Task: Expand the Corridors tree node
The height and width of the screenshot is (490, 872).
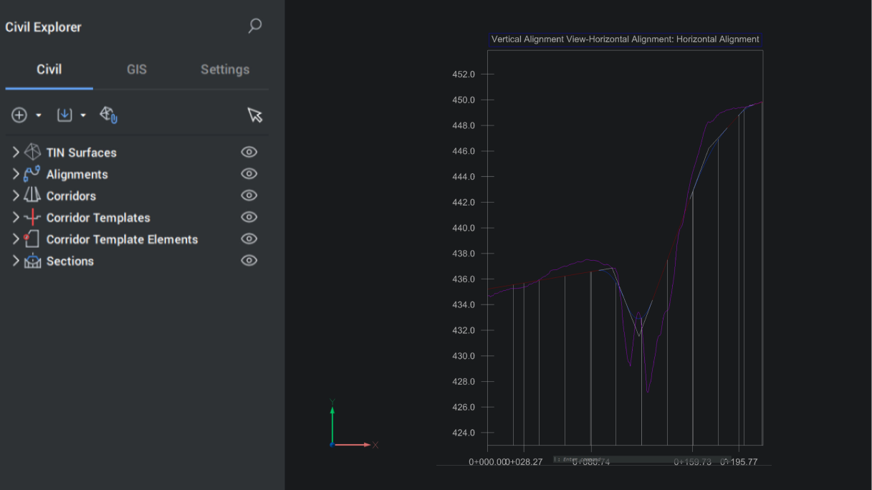Action: [x=16, y=196]
